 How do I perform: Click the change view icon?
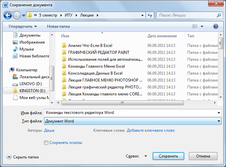tap(195, 26)
